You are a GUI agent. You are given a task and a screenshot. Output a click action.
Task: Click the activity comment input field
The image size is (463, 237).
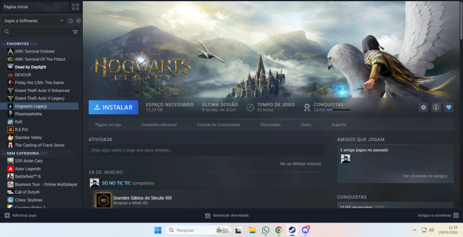tap(207, 150)
